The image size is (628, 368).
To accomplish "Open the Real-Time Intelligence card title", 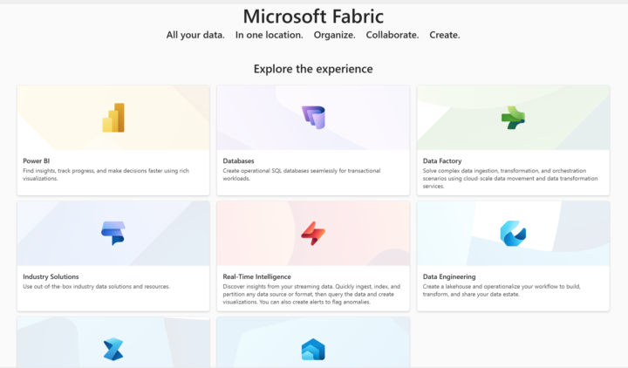I will 256,276.
